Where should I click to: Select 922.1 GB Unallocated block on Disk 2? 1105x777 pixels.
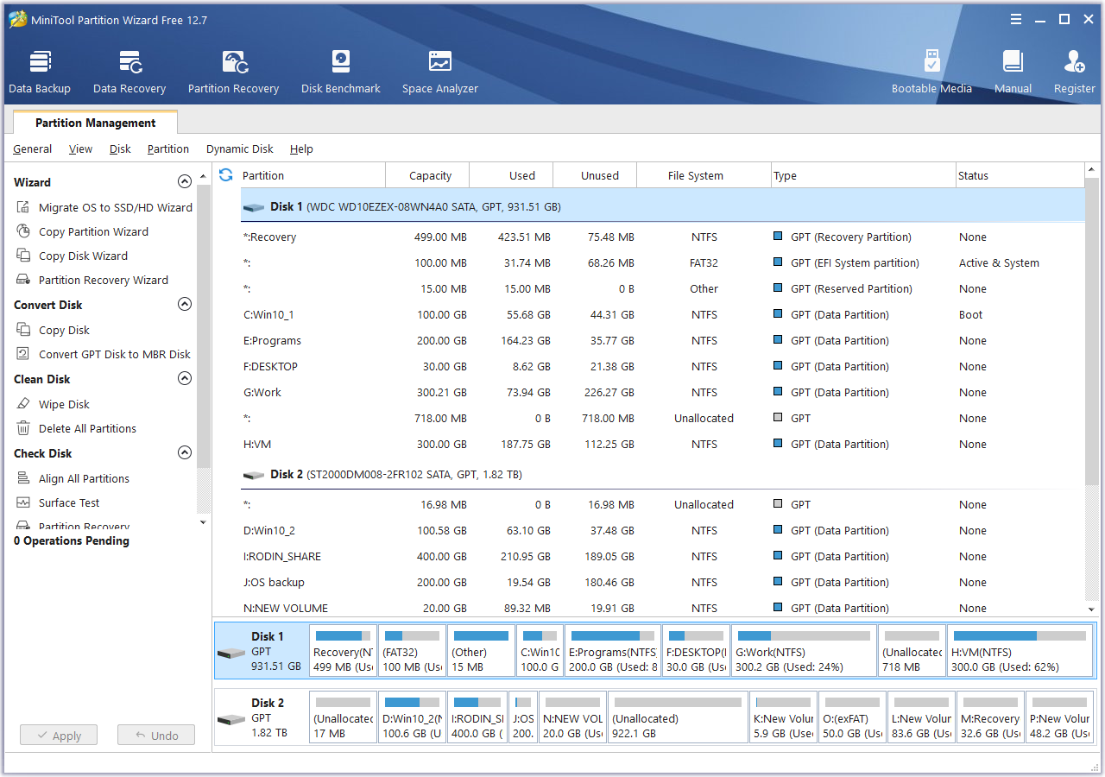point(678,717)
